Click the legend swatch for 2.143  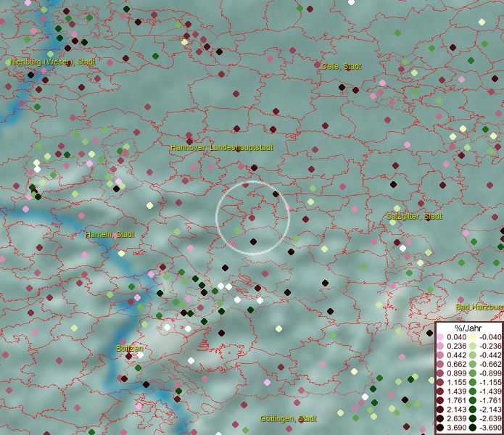(440, 410)
